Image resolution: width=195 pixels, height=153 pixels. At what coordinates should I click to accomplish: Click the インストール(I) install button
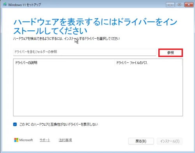pos(170,141)
